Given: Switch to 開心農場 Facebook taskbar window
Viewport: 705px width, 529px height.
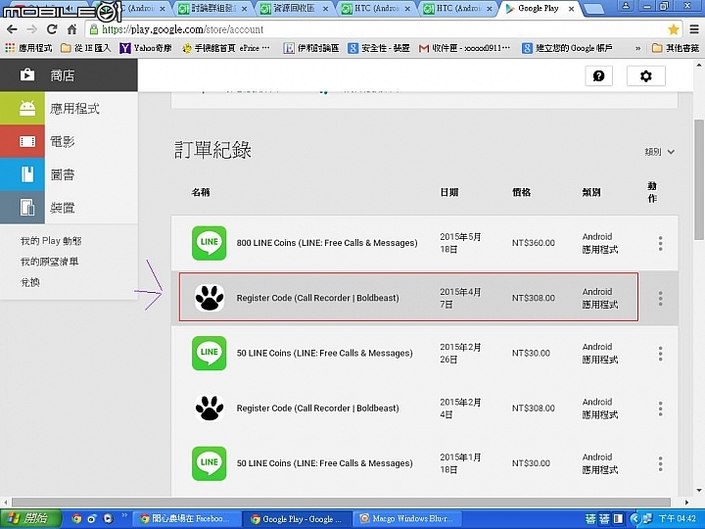Looking at the screenshot, I should coord(185,518).
